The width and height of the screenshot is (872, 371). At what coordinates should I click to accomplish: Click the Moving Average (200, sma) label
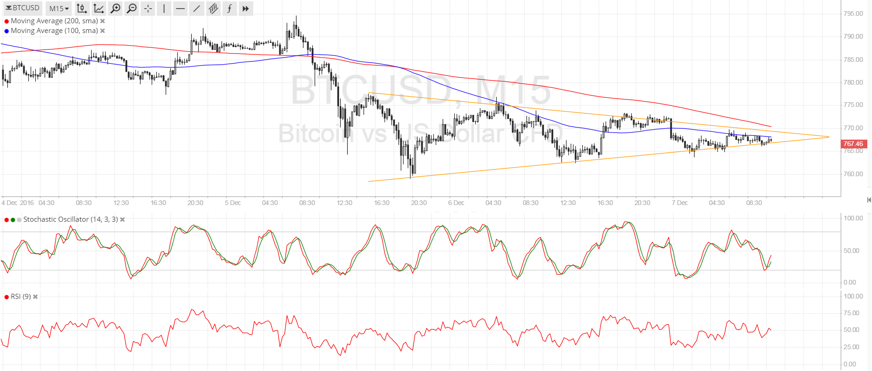[x=54, y=21]
